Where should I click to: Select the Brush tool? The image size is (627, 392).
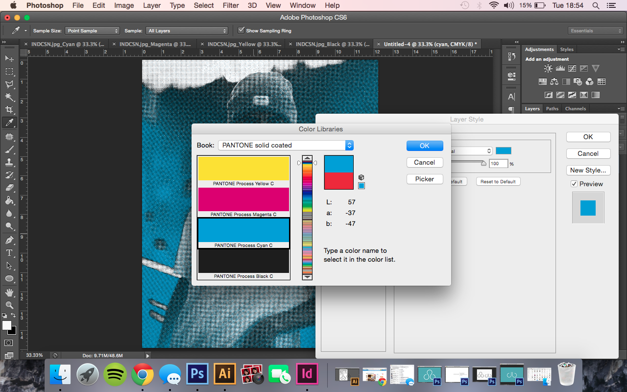pyautogui.click(x=9, y=149)
